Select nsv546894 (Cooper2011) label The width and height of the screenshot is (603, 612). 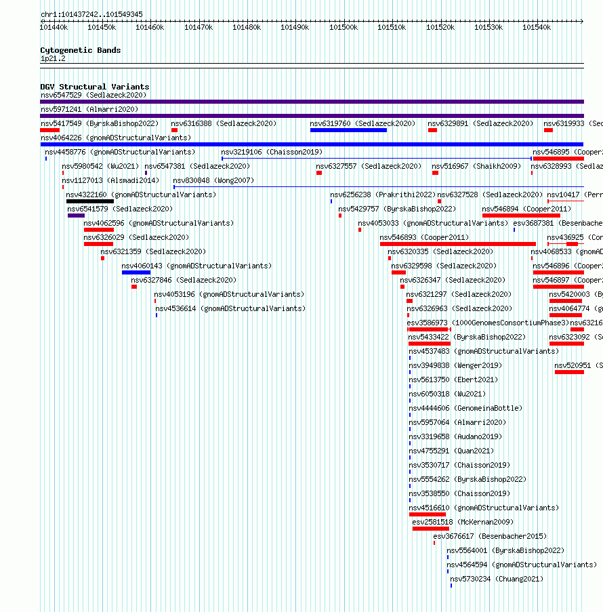click(526, 209)
